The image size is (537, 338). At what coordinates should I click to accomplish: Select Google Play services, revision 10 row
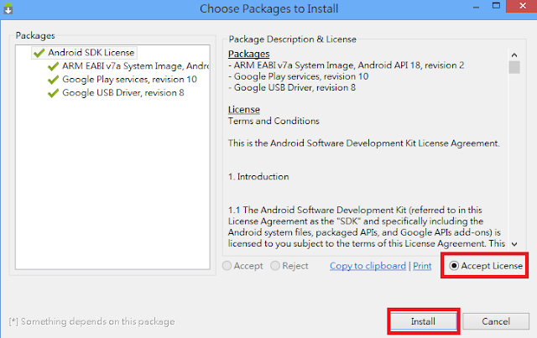[129, 80]
